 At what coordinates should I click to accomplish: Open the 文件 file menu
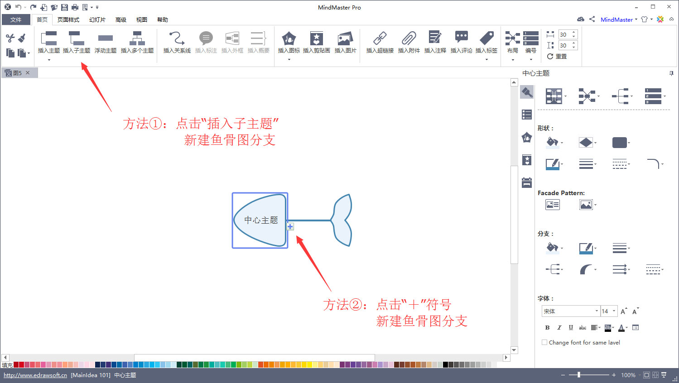pos(16,19)
